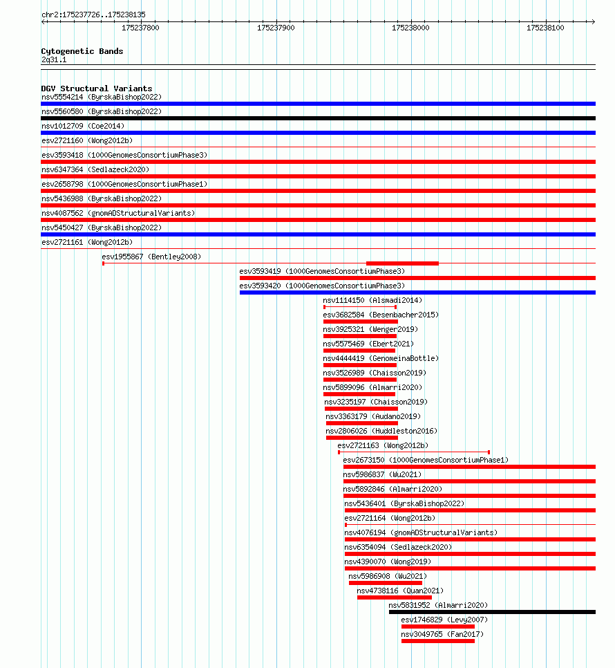The width and height of the screenshot is (615, 668).
Task: Open nsv3363179 (Audano2019) variant
Action: coord(373,416)
